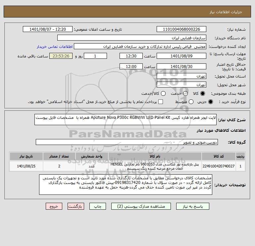The image size is (255, 246).
Task: Click response deadline date 1401/08/09
Action: pyautogui.click(x=181, y=56)
